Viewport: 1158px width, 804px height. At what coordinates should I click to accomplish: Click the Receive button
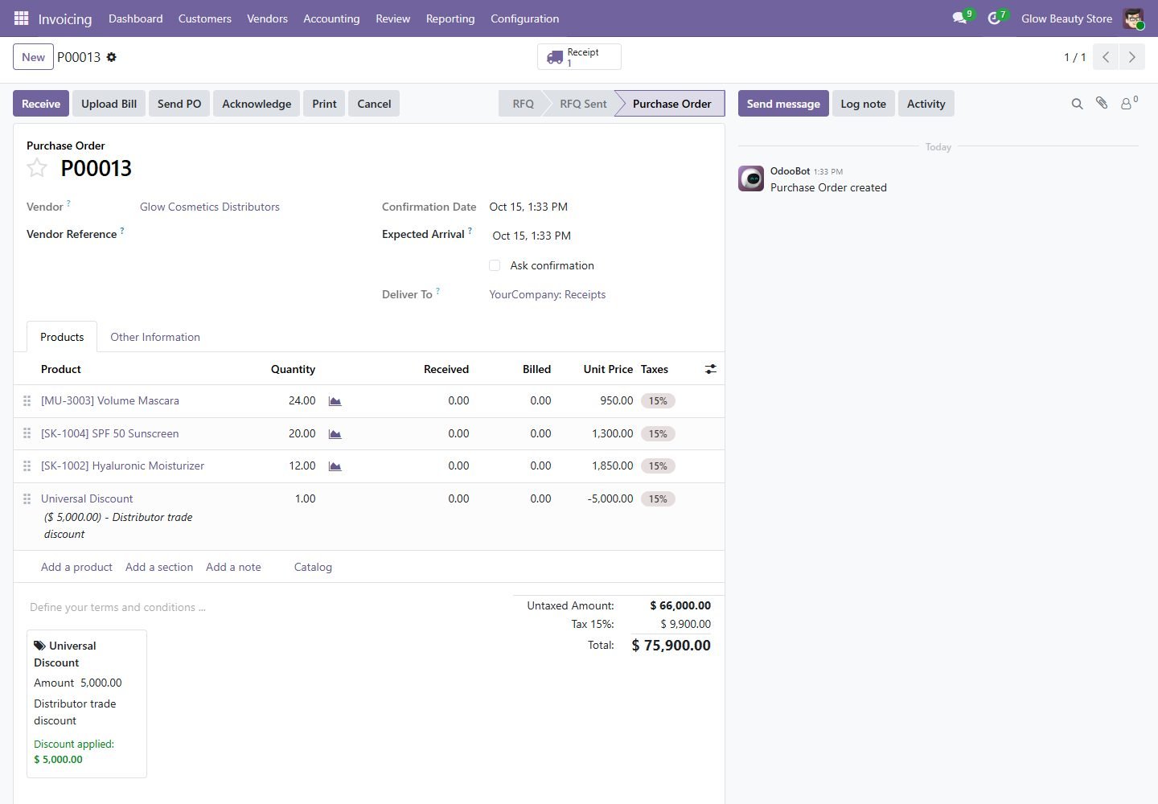(x=41, y=104)
